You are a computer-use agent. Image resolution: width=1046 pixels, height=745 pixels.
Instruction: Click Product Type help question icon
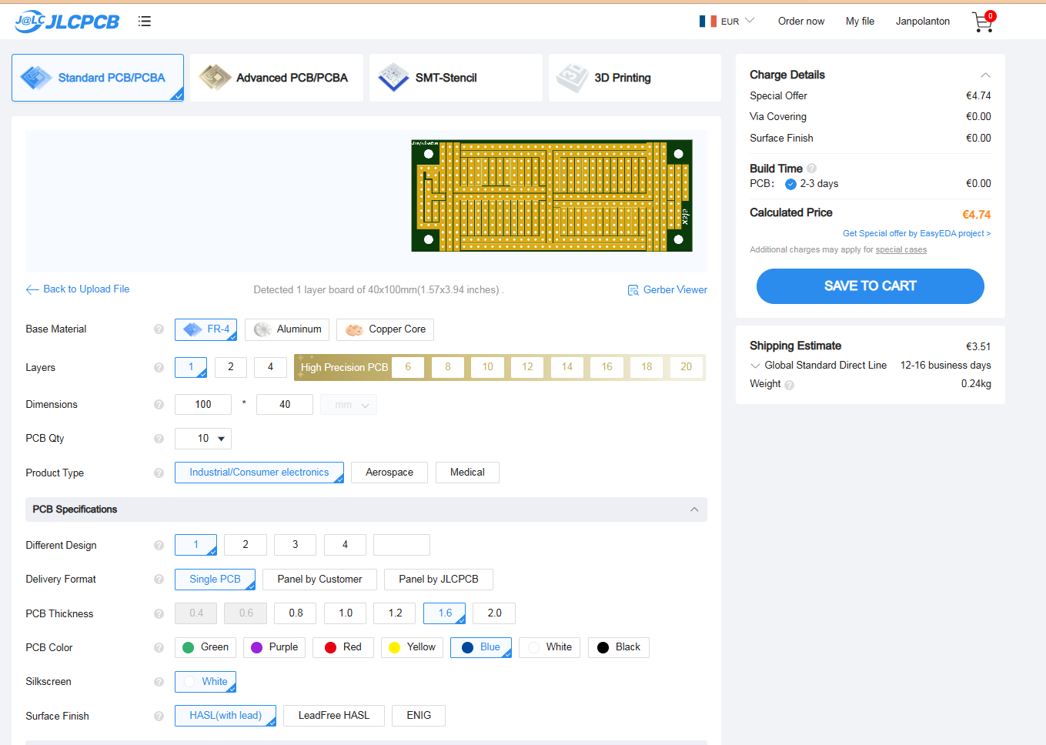159,473
